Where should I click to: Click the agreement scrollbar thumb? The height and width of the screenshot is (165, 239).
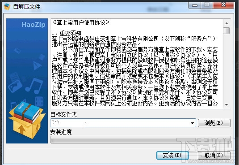point(226,30)
